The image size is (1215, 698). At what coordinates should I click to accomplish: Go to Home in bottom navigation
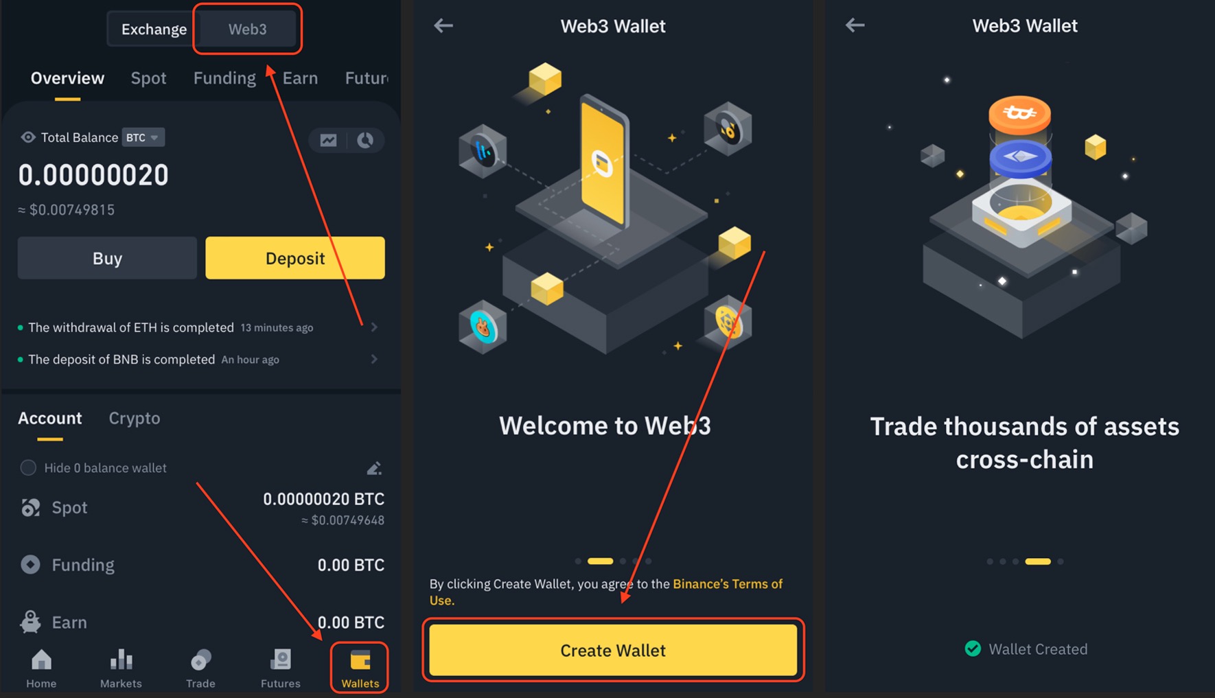pos(41,668)
